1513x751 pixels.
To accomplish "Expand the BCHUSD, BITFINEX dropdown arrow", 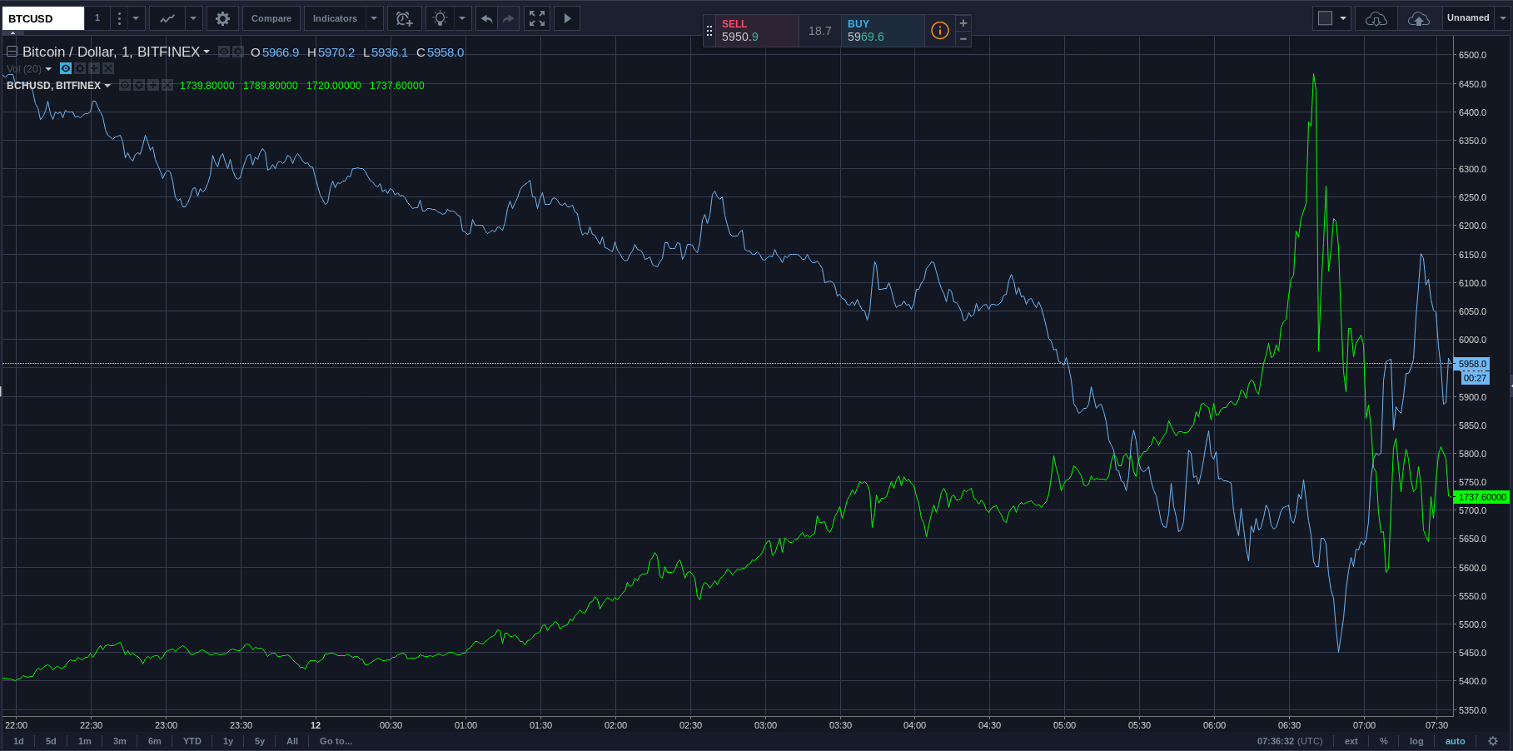I will pyautogui.click(x=107, y=86).
